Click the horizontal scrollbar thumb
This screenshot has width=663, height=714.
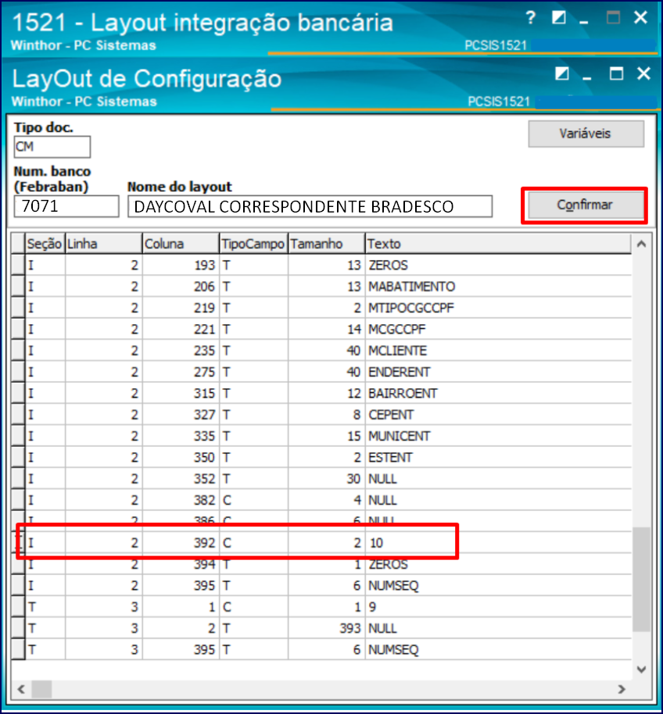point(41,689)
